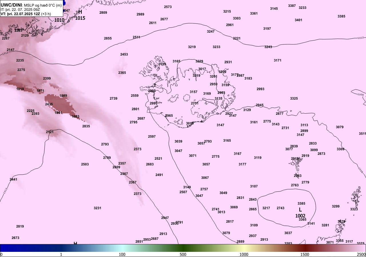This screenshot has width=366, height=257.
Task: Select the 3149 value on the isobar
Action: pos(187,187)
